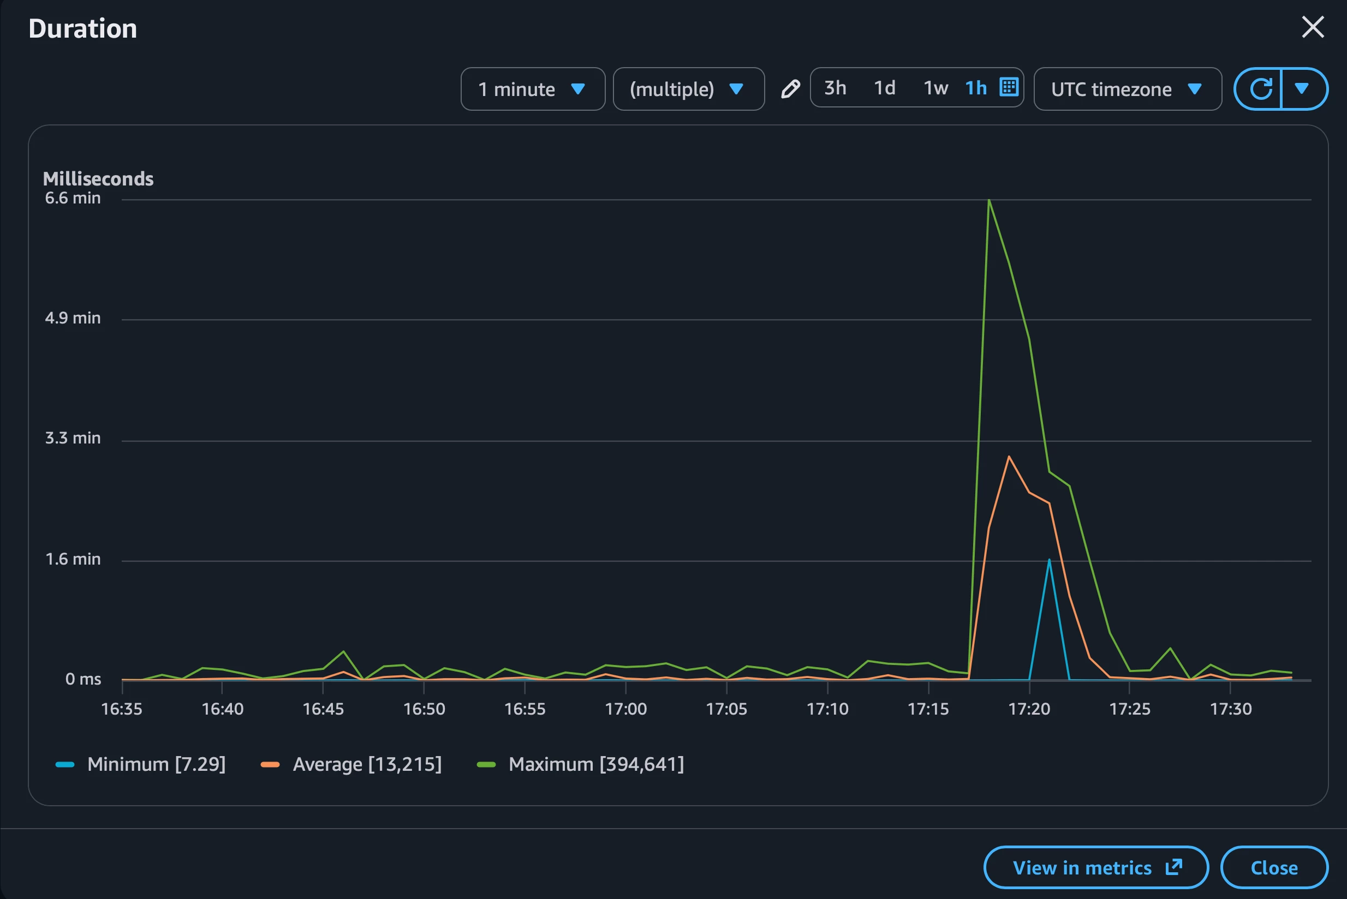Toggle the Minimum series legend
The height and width of the screenshot is (899, 1347).
point(156,764)
